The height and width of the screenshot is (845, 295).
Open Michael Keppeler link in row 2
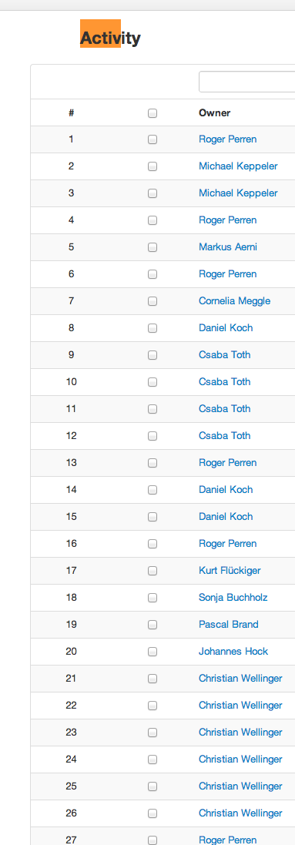(x=238, y=166)
